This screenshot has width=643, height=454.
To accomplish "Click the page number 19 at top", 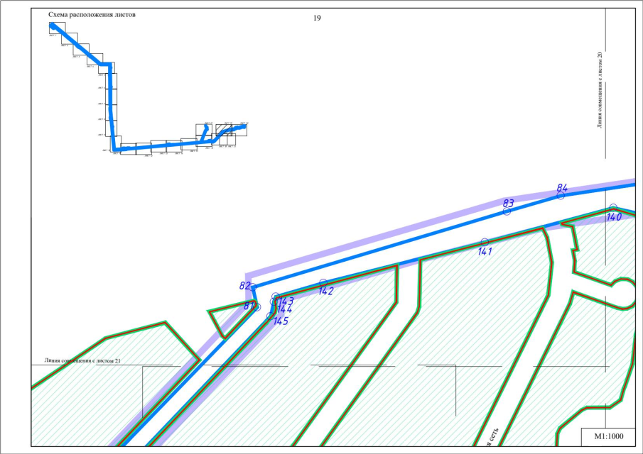I will point(317,18).
